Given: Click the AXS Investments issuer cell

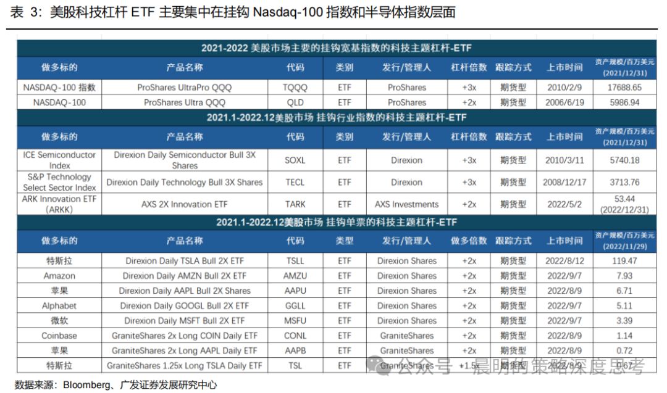Looking at the screenshot, I should 406,204.
